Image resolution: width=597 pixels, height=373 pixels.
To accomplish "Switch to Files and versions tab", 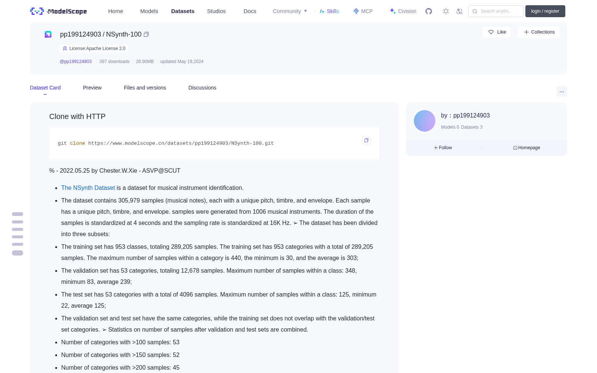I will (145, 88).
